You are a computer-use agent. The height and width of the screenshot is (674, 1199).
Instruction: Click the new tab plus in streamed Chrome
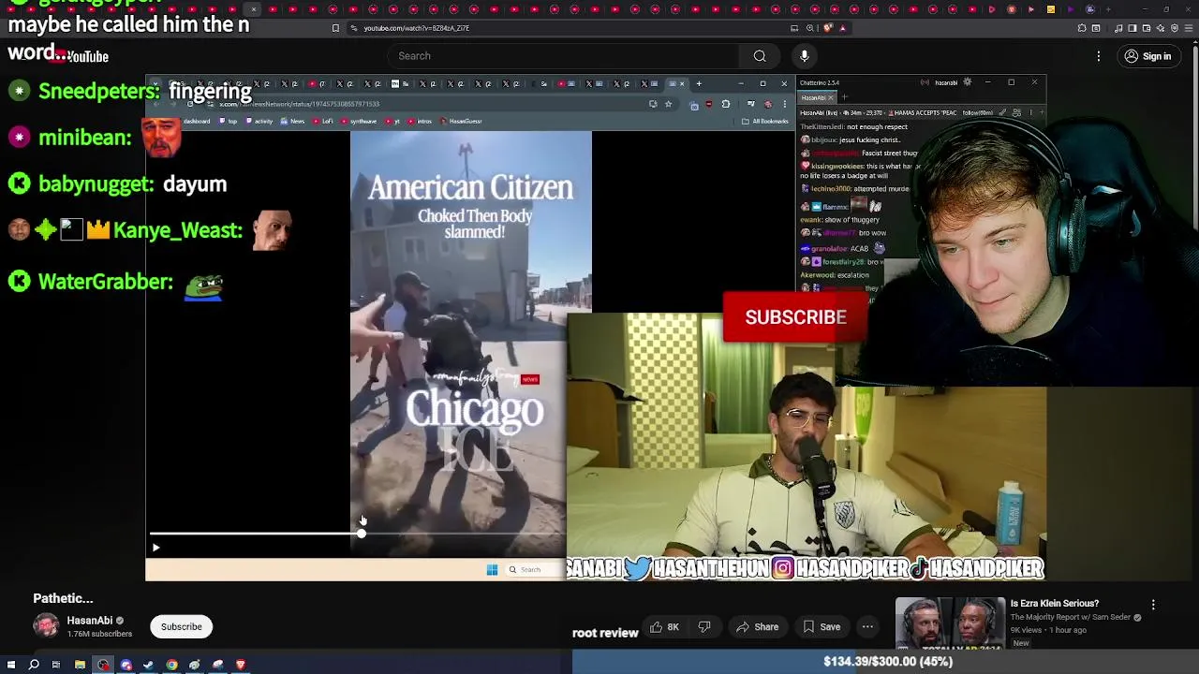click(699, 84)
